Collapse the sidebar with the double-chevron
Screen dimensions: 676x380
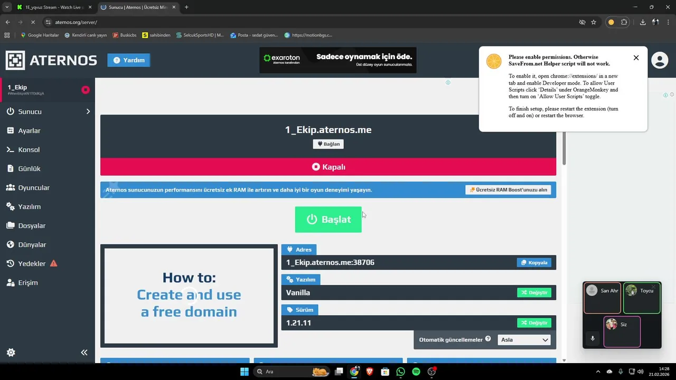click(84, 353)
